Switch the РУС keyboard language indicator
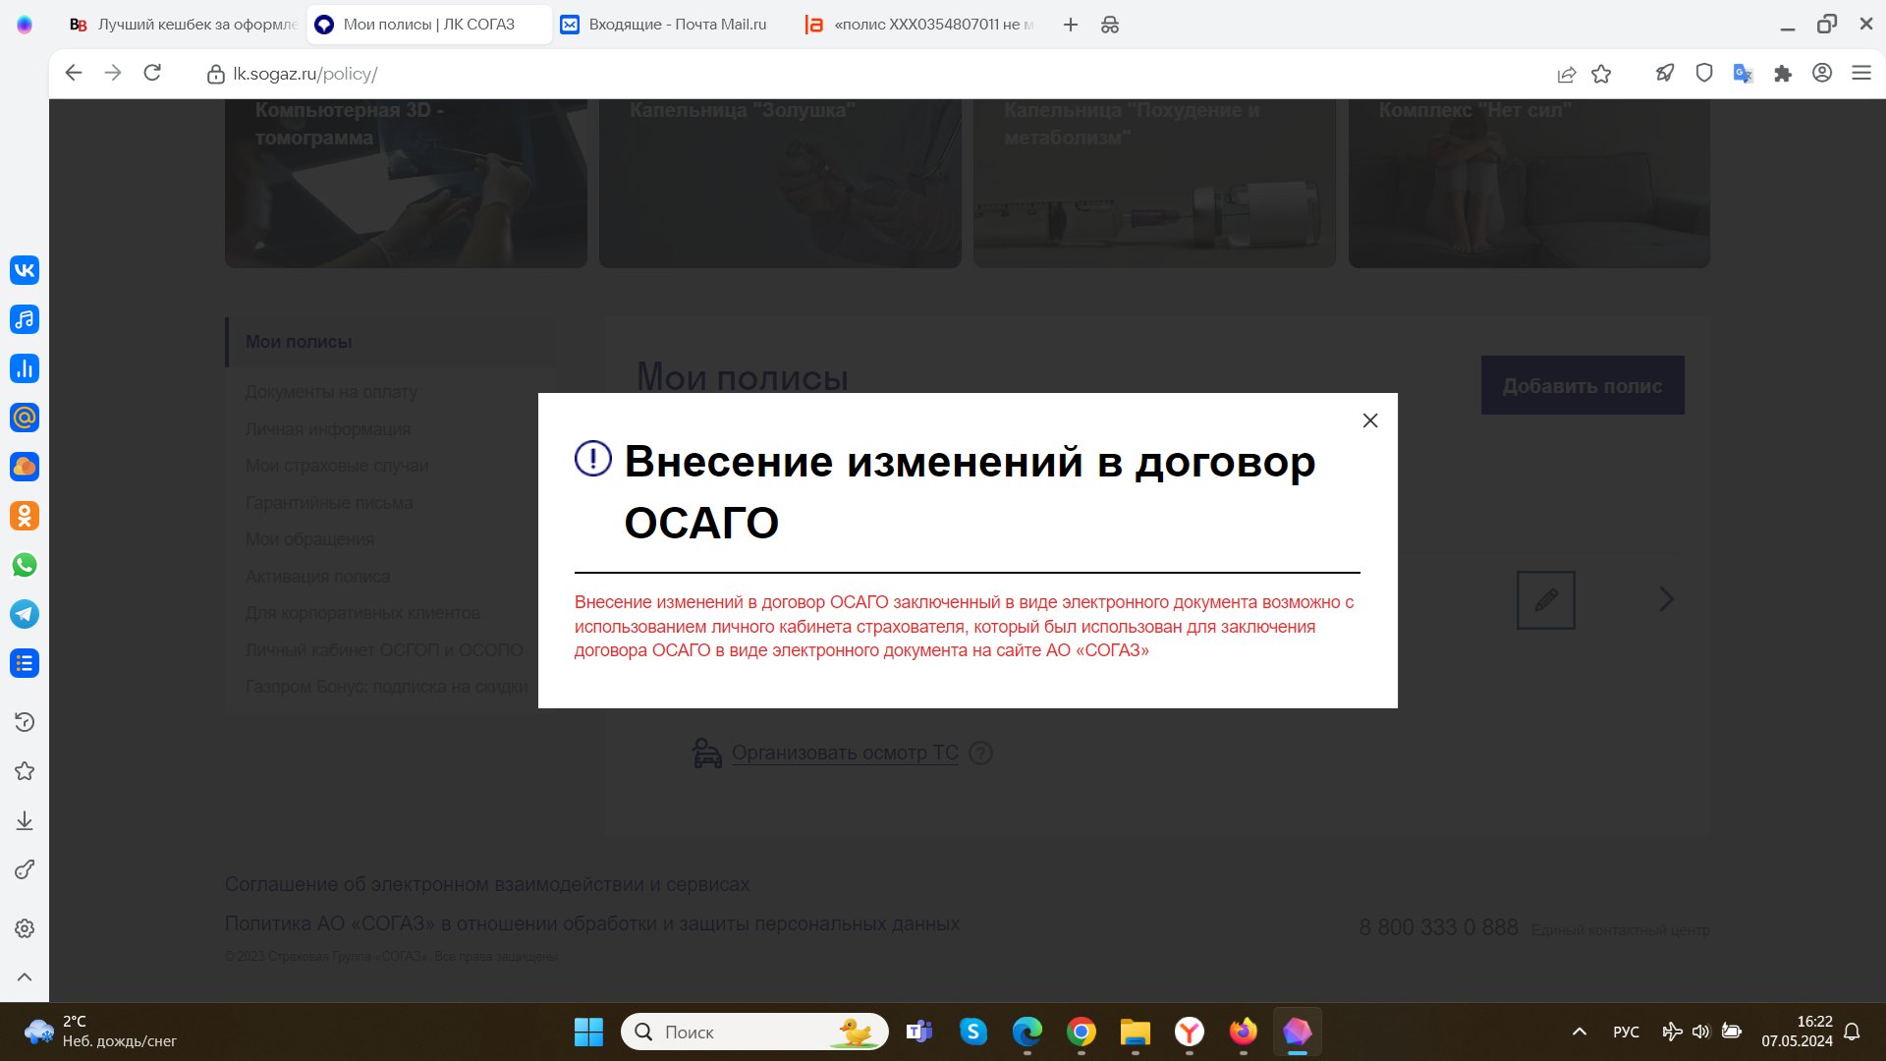 coord(1626,1032)
